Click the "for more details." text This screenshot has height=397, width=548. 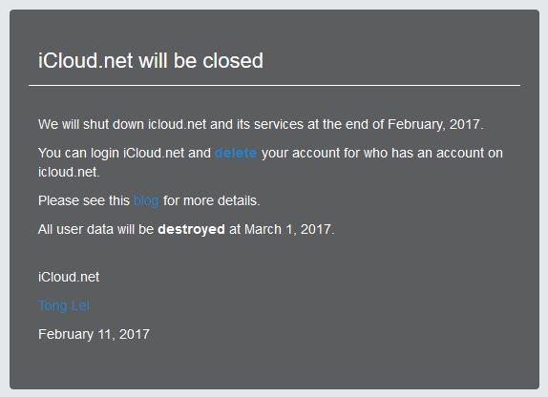point(211,201)
